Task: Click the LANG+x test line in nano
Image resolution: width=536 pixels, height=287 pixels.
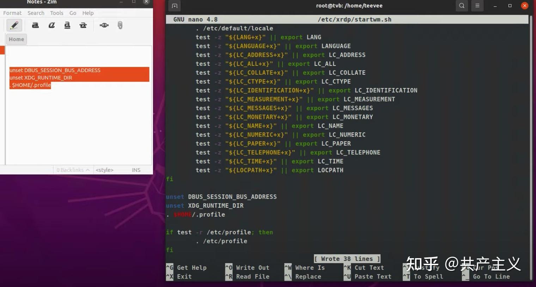Action: [x=258, y=37]
